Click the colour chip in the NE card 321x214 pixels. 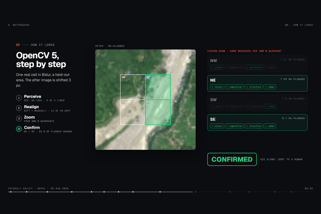coord(217,87)
